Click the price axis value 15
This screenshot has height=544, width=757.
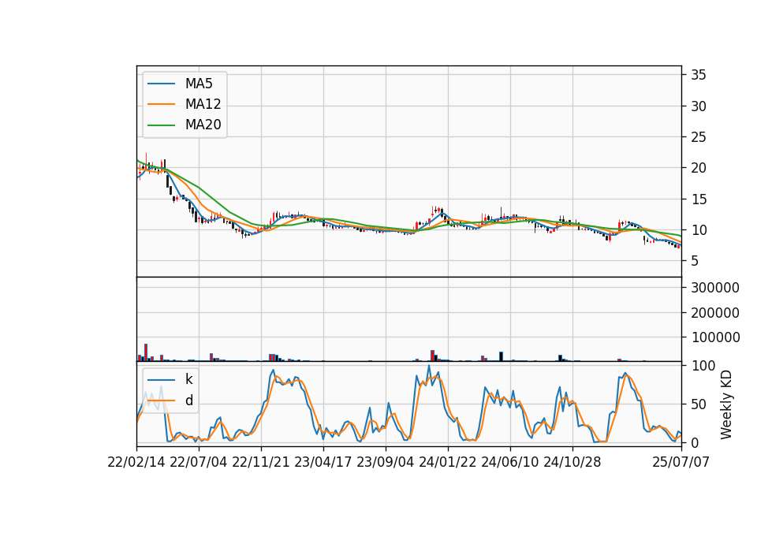tap(699, 199)
